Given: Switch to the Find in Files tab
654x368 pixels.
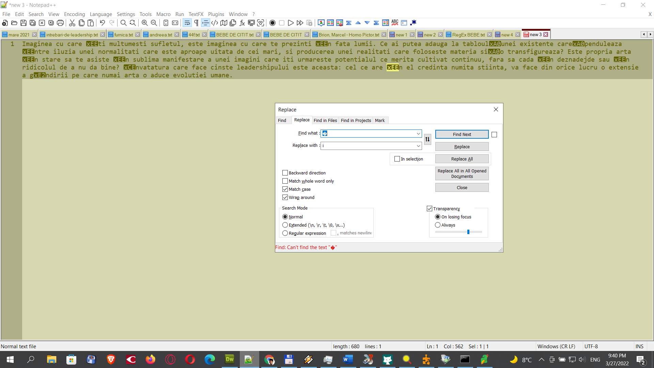Looking at the screenshot, I should click(325, 120).
